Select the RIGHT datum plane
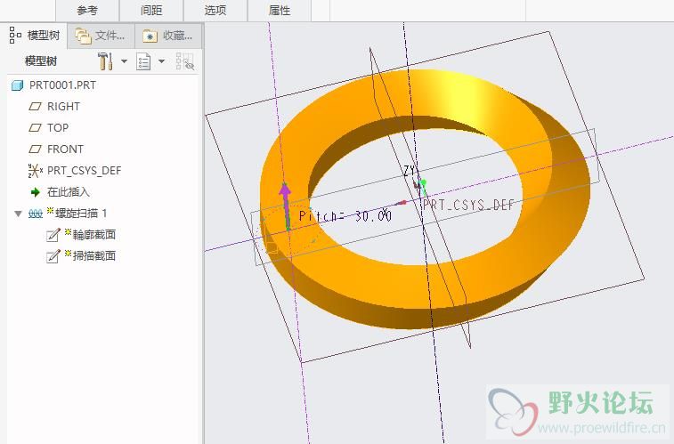The width and height of the screenshot is (674, 444). [x=63, y=106]
